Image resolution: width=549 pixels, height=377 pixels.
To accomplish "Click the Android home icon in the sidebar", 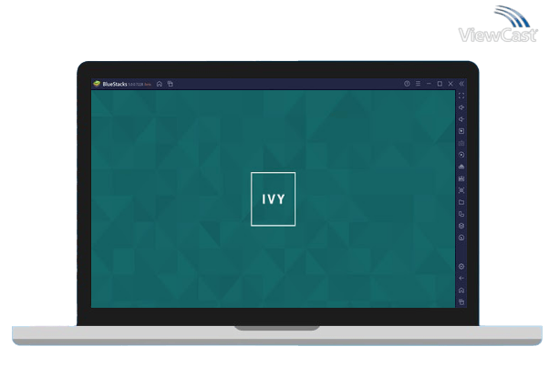I will click(x=461, y=290).
